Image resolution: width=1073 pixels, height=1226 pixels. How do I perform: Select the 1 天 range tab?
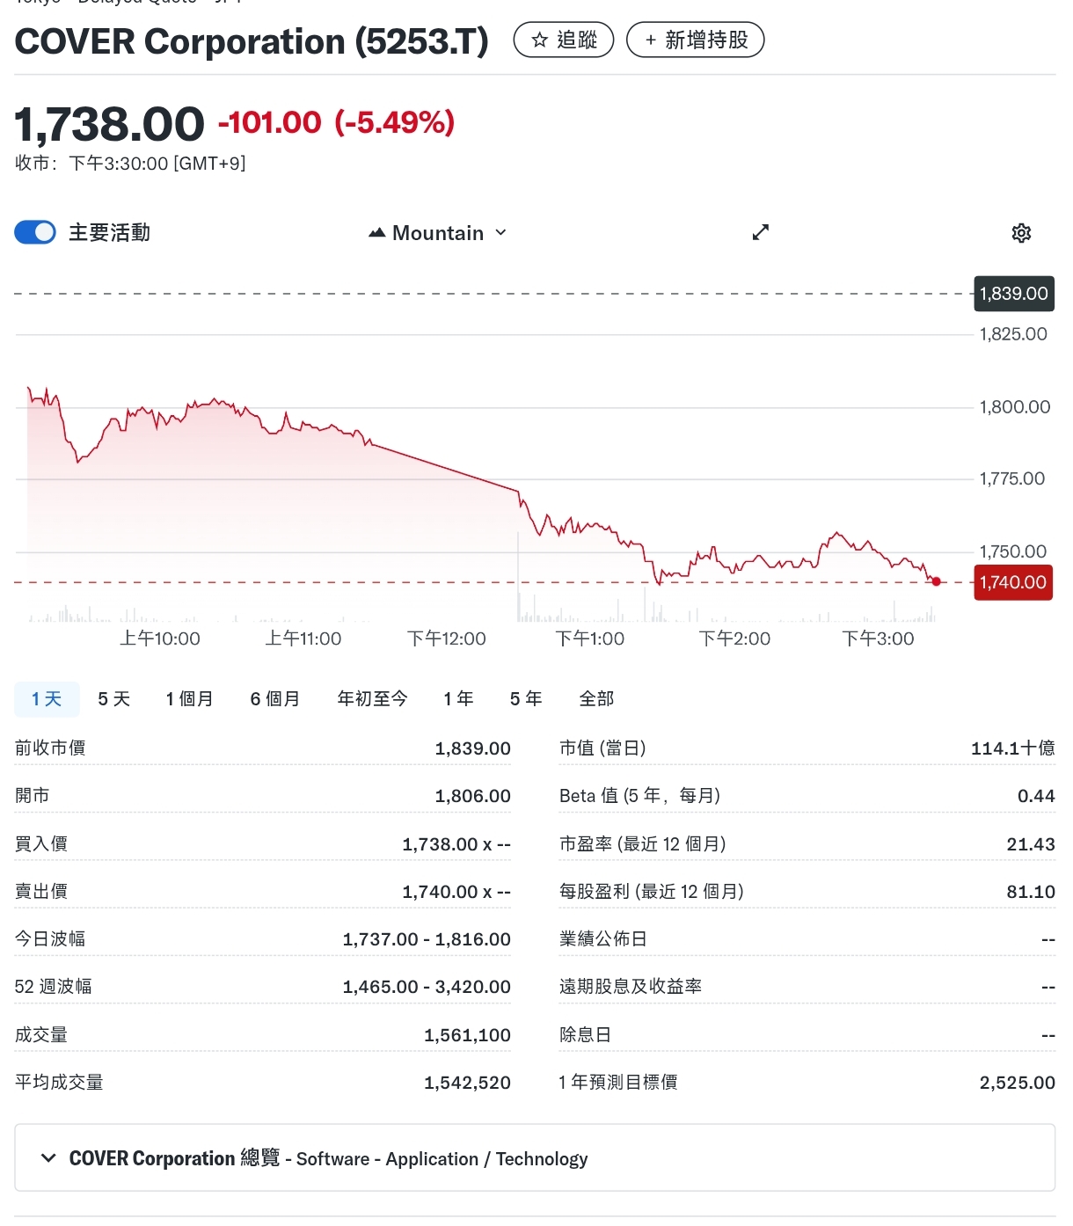pos(47,699)
